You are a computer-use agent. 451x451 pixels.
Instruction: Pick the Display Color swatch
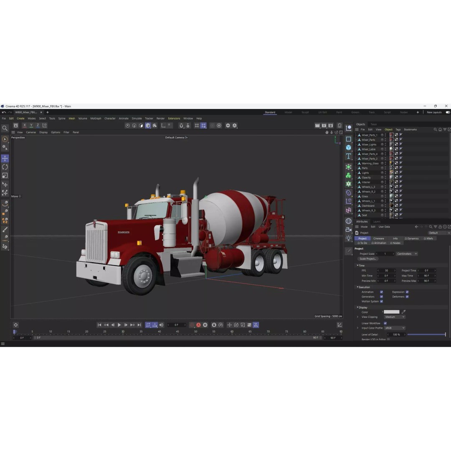tap(391, 312)
